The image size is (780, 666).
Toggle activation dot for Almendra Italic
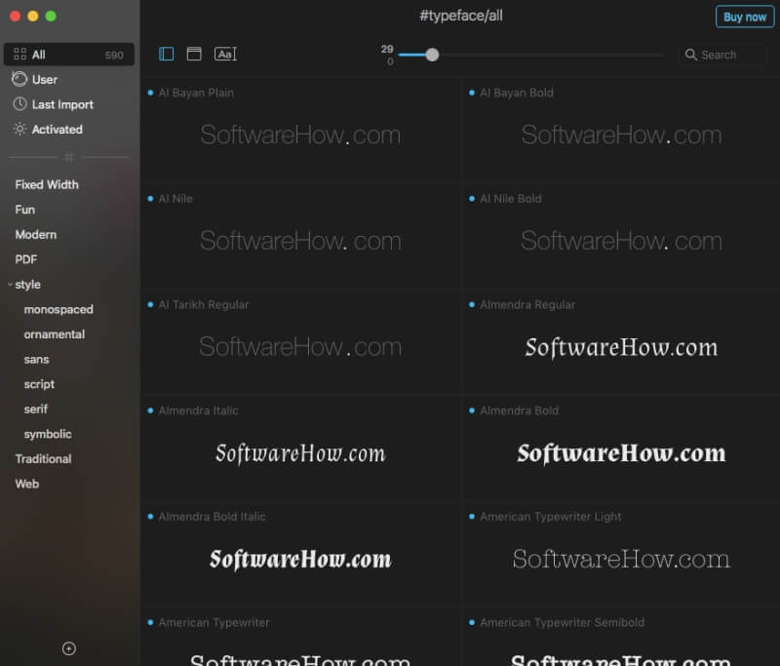click(150, 411)
